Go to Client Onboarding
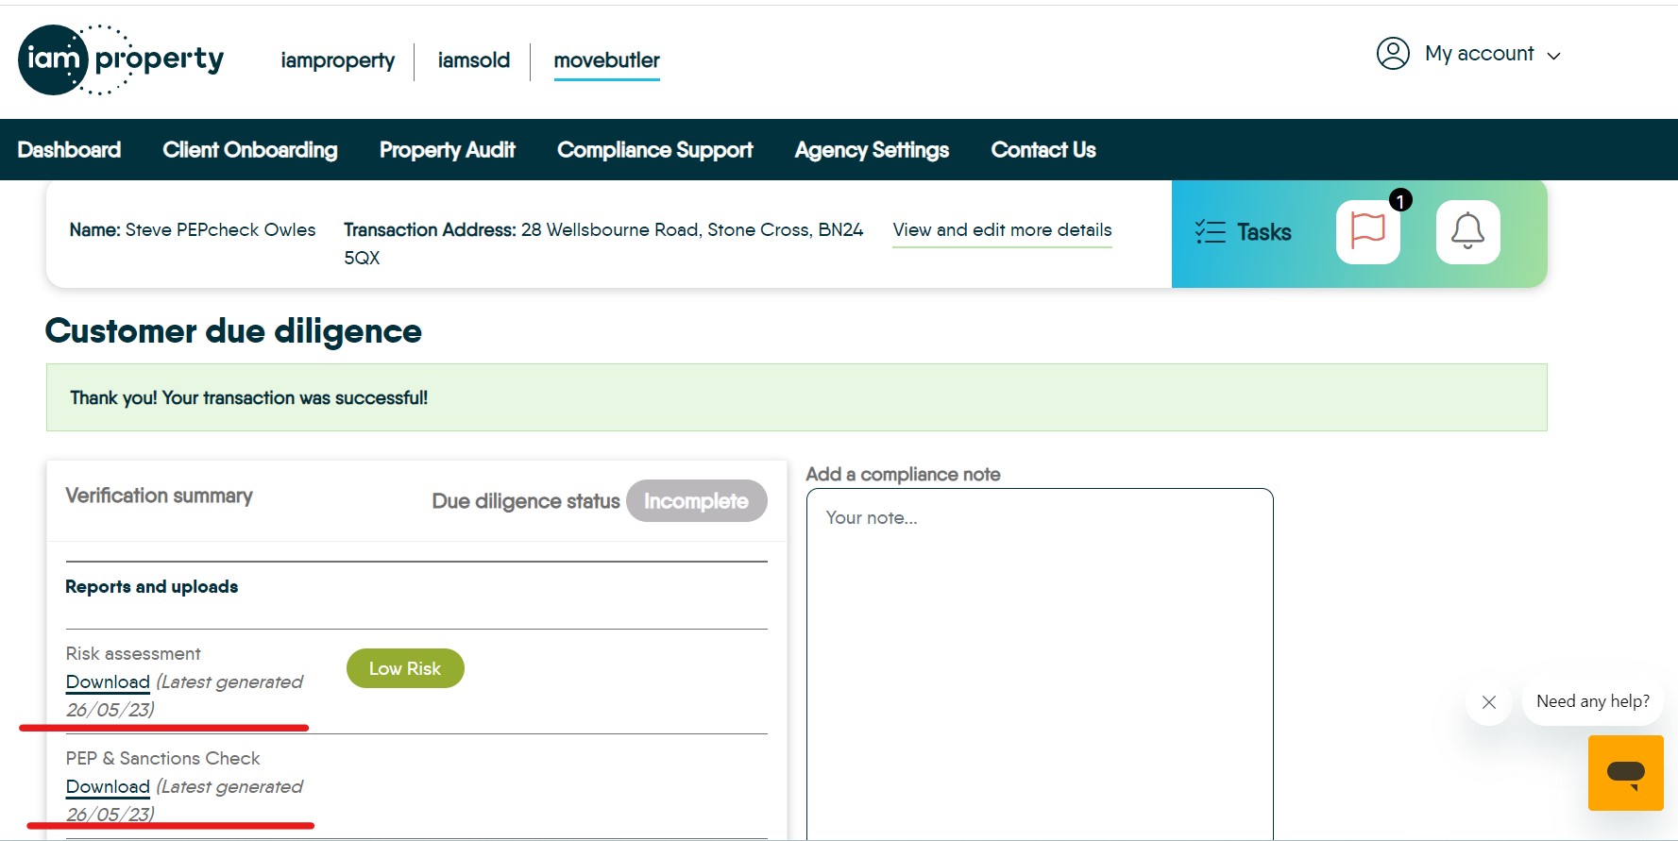Viewport: 1678px width, 841px height. click(249, 150)
